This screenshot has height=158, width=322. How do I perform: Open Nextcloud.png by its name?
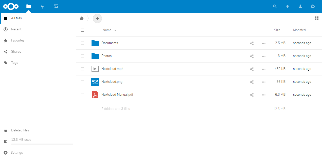point(112,82)
